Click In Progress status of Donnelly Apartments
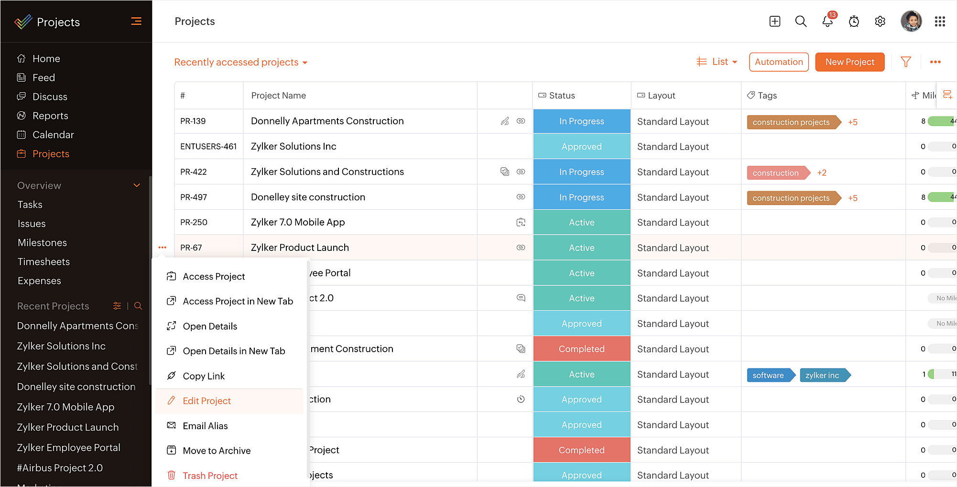This screenshot has width=957, height=487. point(581,121)
